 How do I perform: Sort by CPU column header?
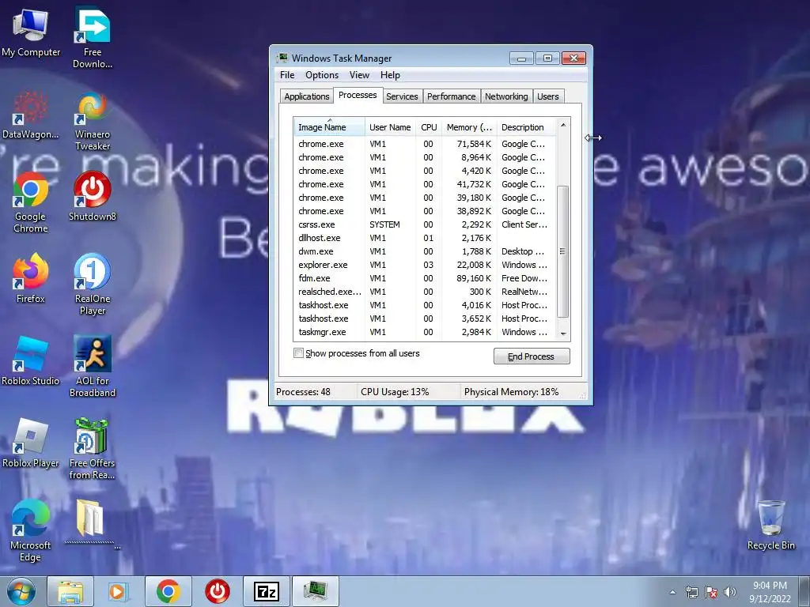click(429, 127)
